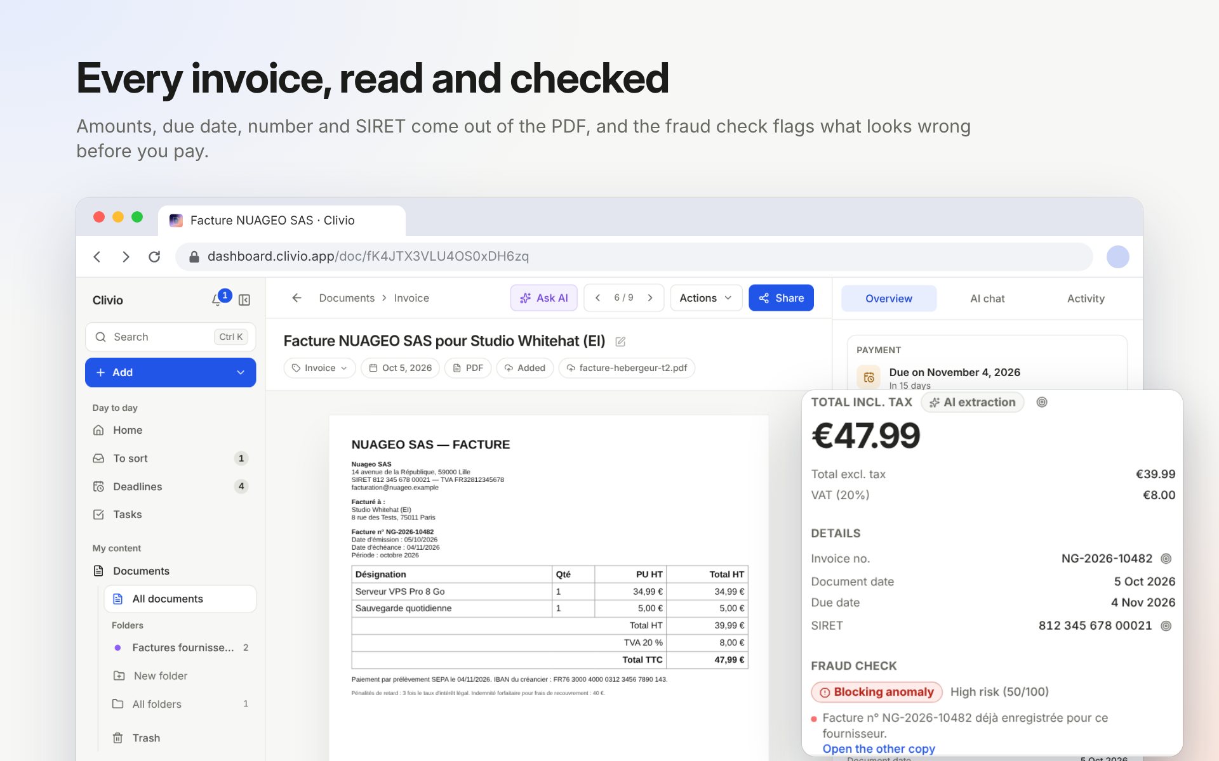Collapse the sidebar panel icon
The width and height of the screenshot is (1219, 761).
click(x=244, y=300)
